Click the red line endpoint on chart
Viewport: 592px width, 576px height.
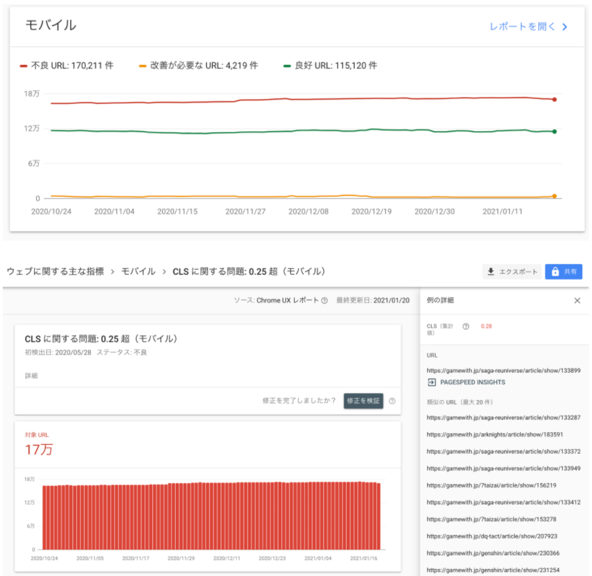[554, 100]
